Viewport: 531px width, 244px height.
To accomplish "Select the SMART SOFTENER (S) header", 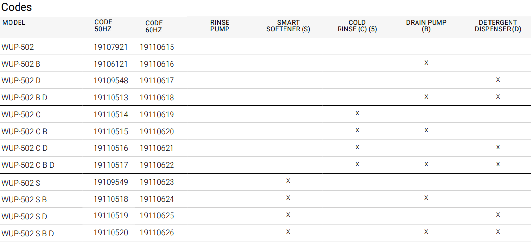I will point(288,26).
